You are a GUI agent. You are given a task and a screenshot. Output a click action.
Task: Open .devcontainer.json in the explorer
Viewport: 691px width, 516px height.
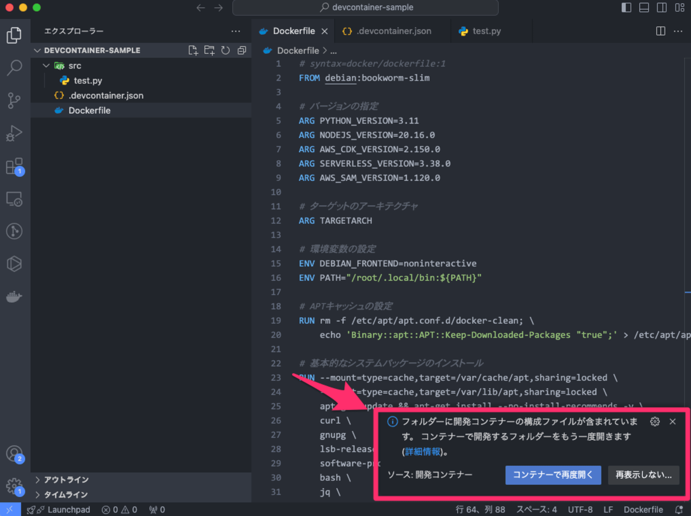point(141,95)
